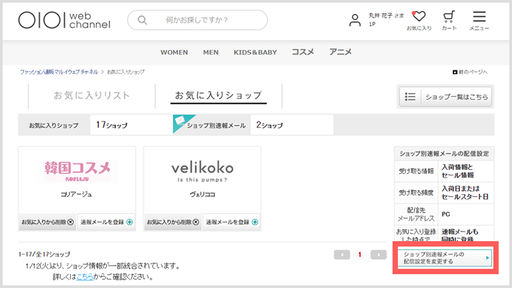Click 1-17/全17ショップ count text
The image size is (512, 288).
click(44, 254)
